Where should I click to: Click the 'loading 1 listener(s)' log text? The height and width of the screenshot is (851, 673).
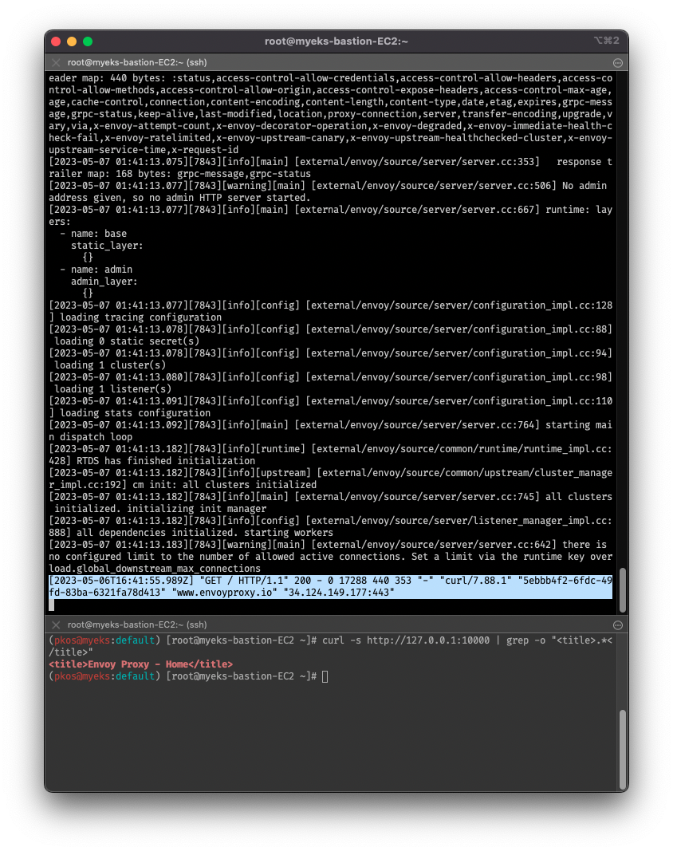click(113, 389)
